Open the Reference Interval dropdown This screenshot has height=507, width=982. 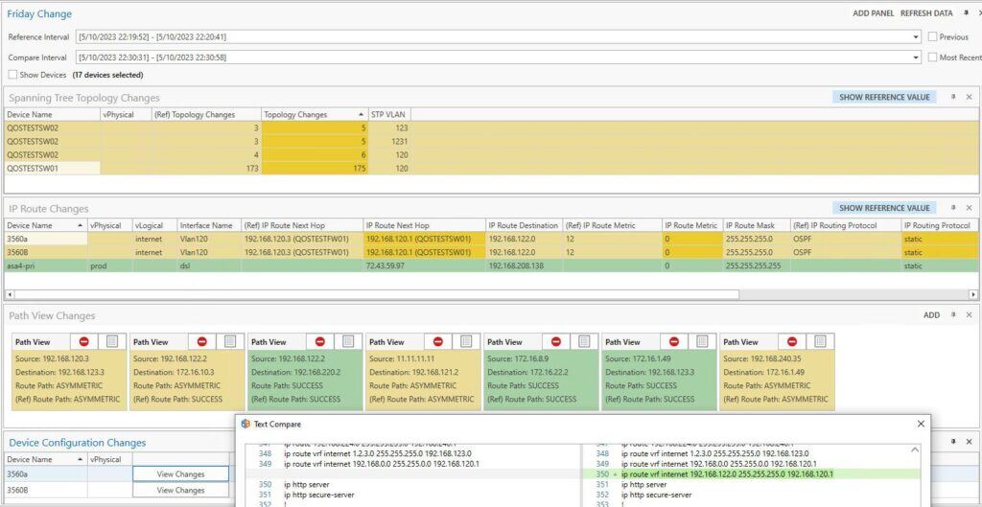click(916, 36)
